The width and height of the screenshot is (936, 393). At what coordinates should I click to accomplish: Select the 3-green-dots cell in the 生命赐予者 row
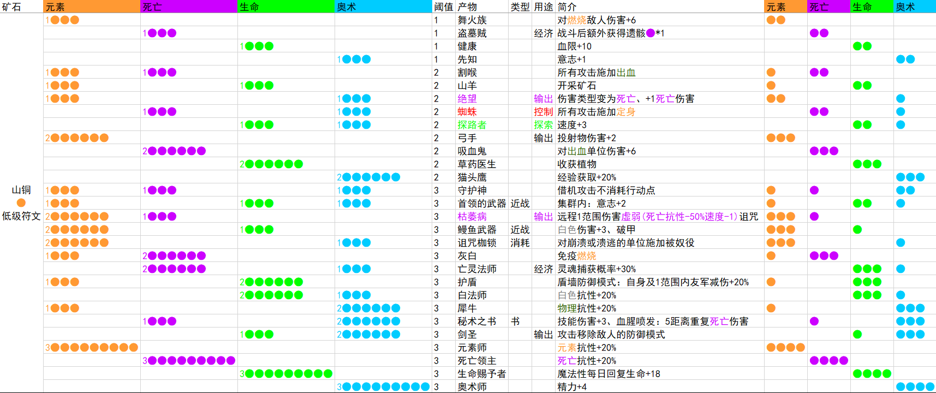coord(286,373)
